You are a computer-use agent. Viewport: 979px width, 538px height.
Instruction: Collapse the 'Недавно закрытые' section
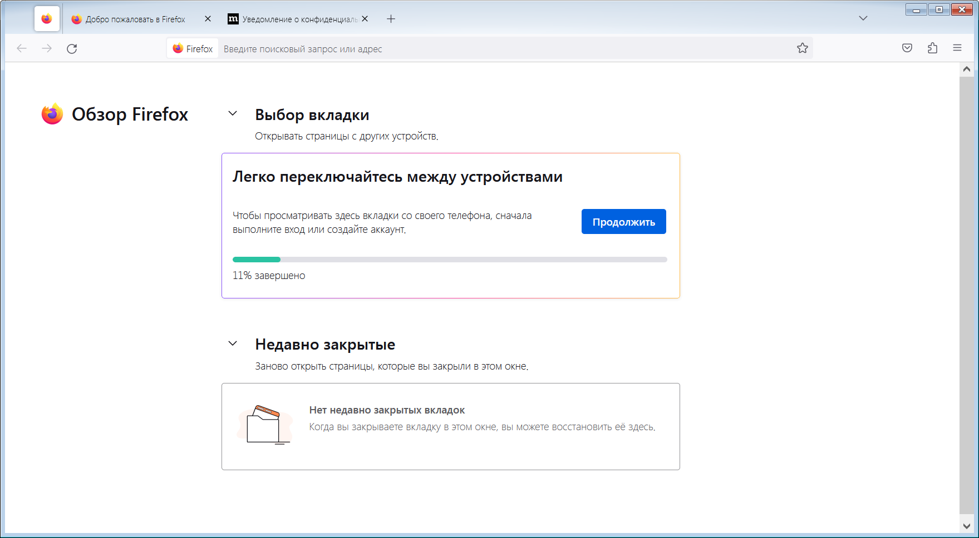click(x=233, y=344)
